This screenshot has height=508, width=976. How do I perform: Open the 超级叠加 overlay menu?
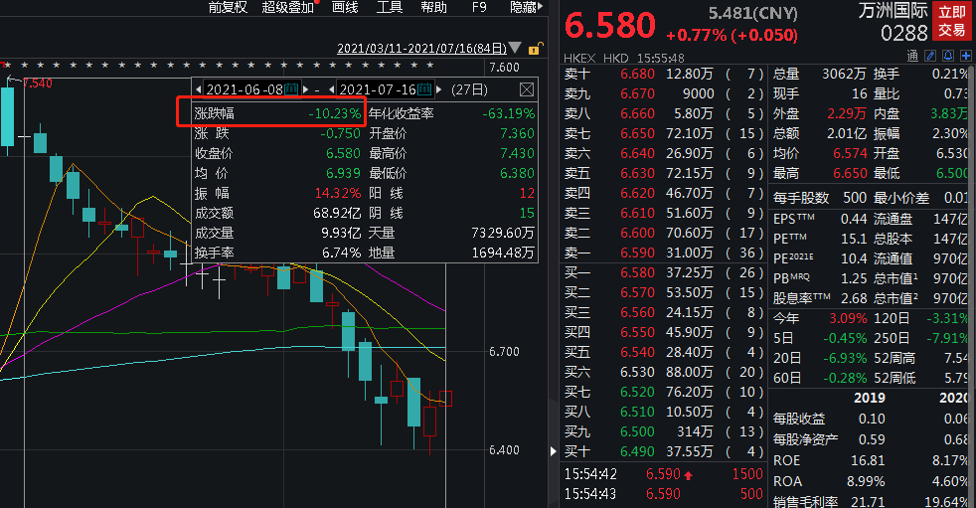point(287,7)
